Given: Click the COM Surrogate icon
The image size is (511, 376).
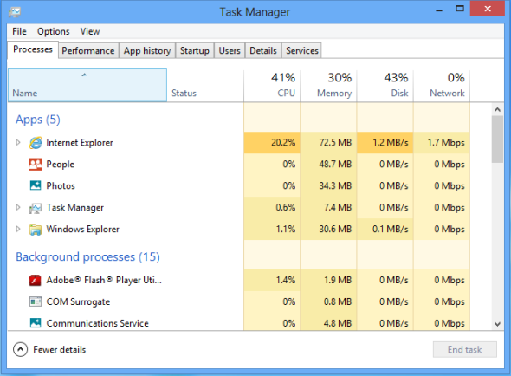Looking at the screenshot, I should click(36, 301).
